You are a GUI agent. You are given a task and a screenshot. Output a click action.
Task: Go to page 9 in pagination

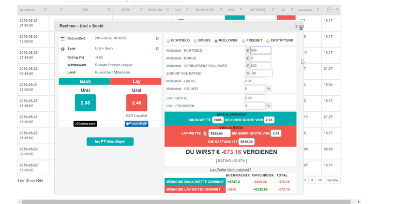coord(312,180)
